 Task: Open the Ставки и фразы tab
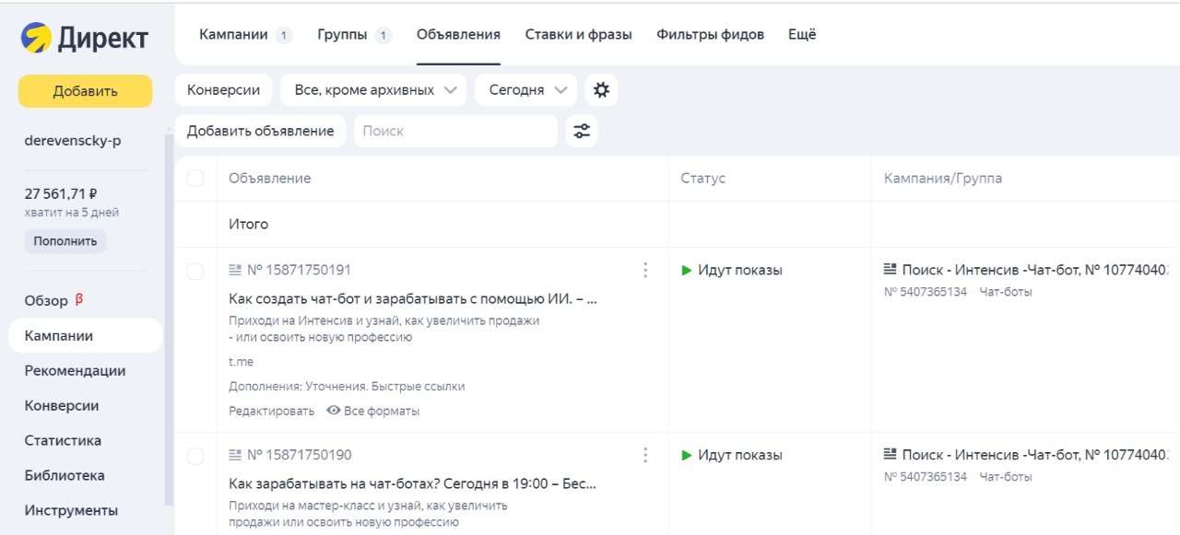pyautogui.click(x=579, y=34)
